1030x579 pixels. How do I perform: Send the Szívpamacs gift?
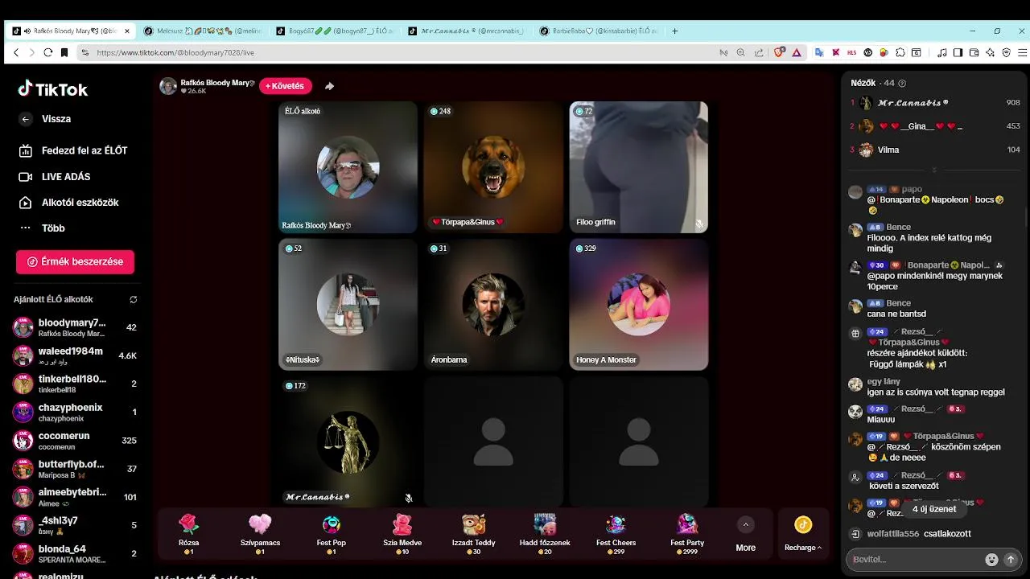point(260,533)
